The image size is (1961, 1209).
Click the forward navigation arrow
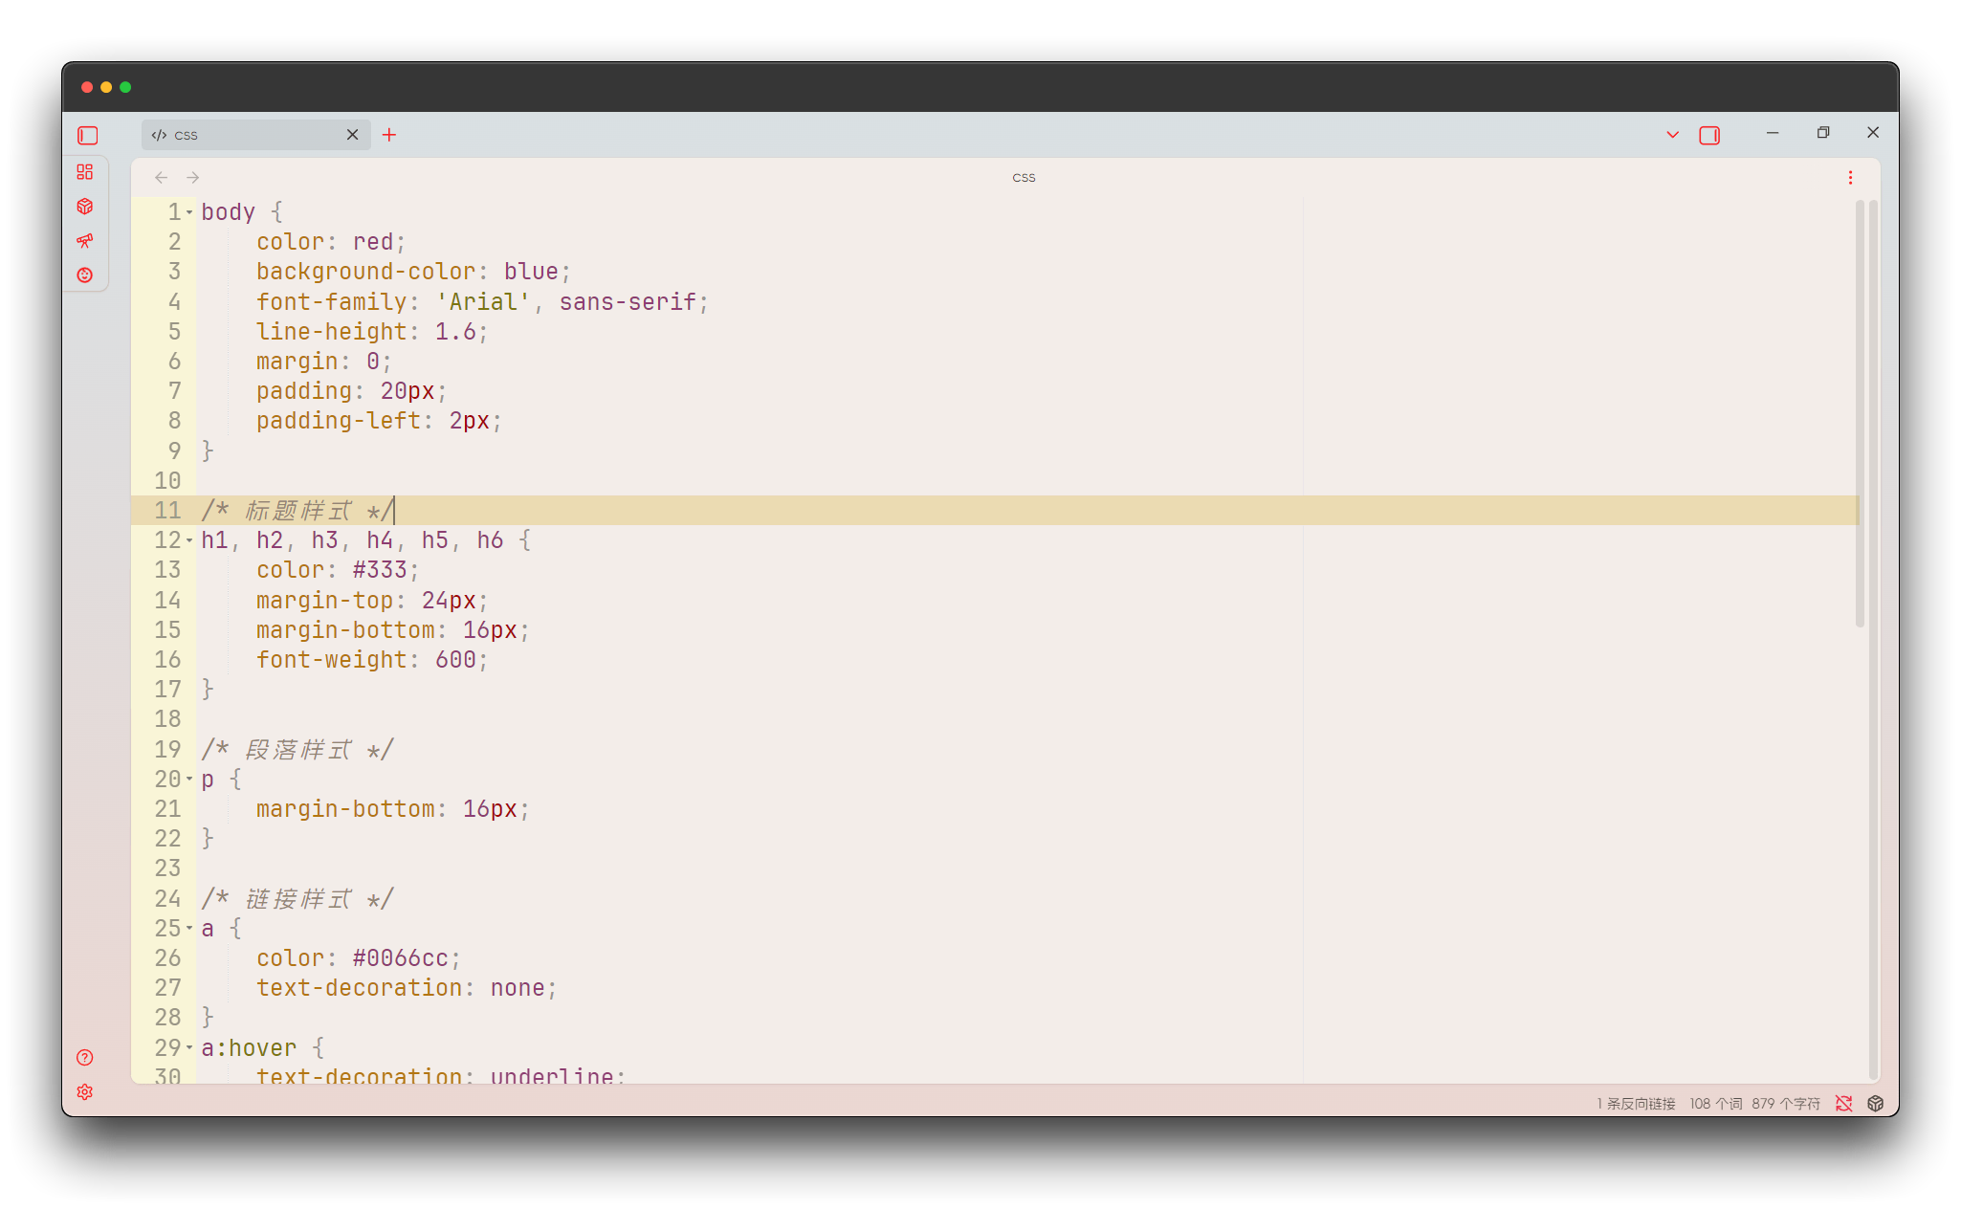193,177
